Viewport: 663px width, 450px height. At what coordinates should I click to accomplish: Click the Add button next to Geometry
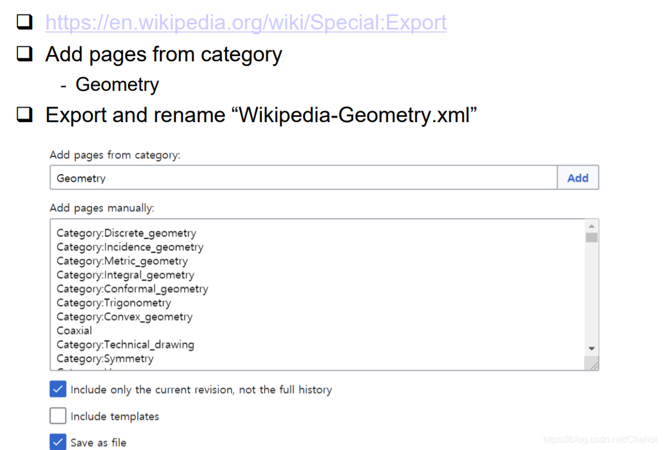pos(577,178)
